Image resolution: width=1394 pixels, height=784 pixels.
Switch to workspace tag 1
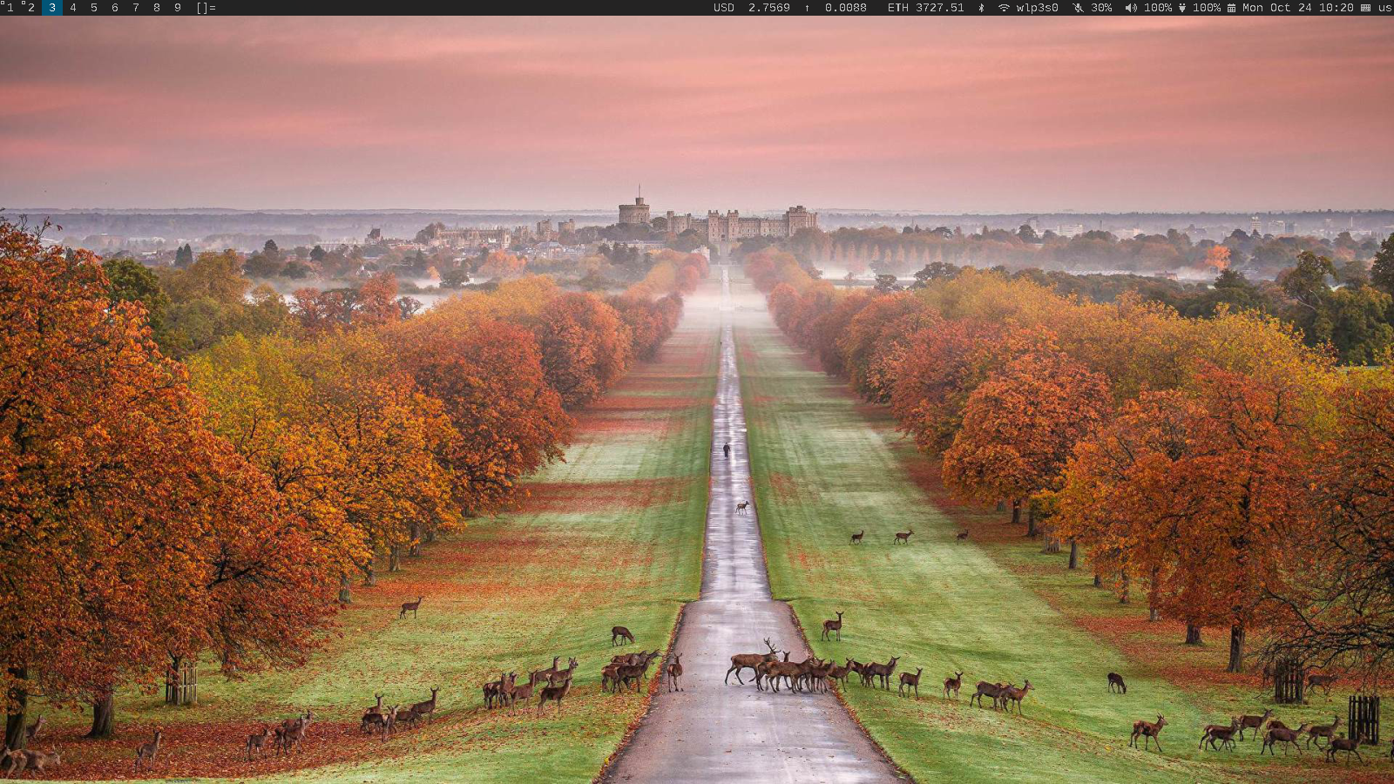tap(10, 8)
